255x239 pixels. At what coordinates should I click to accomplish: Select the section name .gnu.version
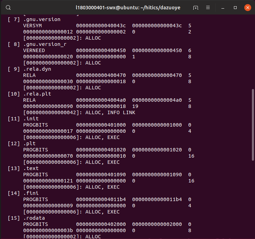tap(42, 19)
